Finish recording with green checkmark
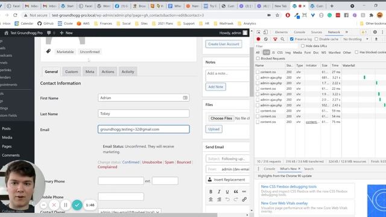 click(x=77, y=205)
